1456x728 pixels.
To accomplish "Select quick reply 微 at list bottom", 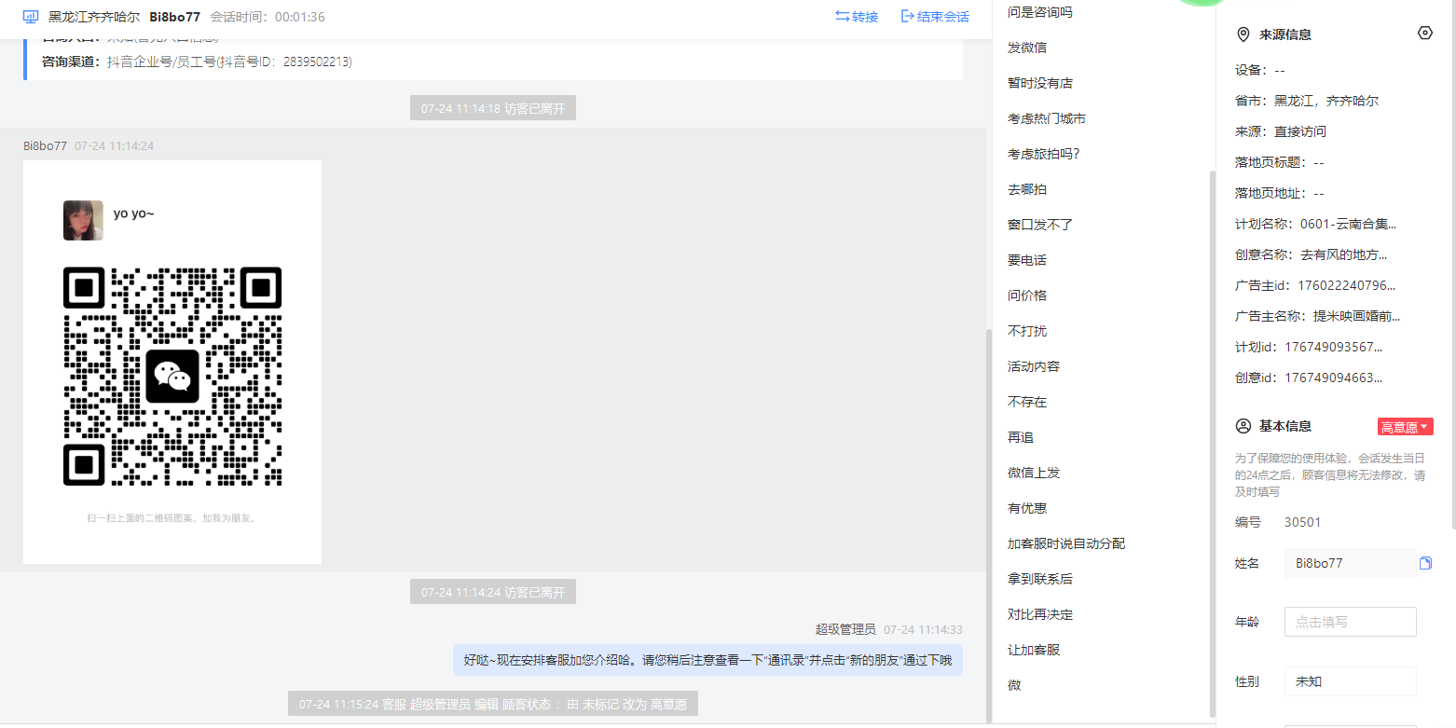I will [x=1013, y=685].
